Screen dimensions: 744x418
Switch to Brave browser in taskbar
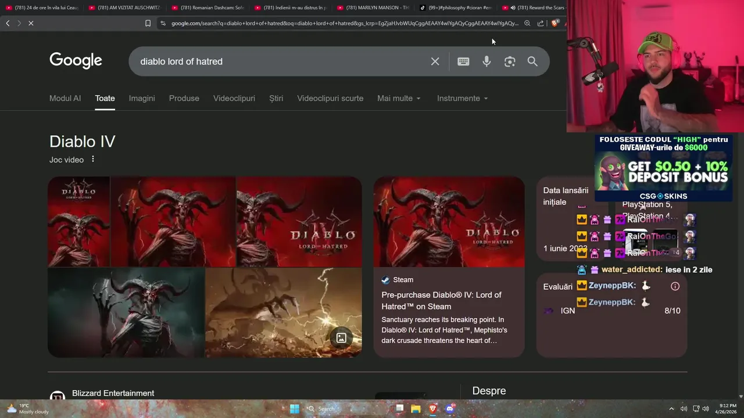[433, 409]
